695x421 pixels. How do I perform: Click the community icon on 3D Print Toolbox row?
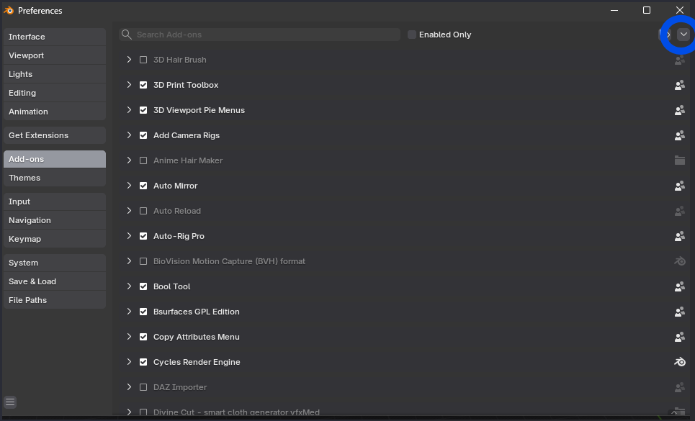pyautogui.click(x=679, y=85)
